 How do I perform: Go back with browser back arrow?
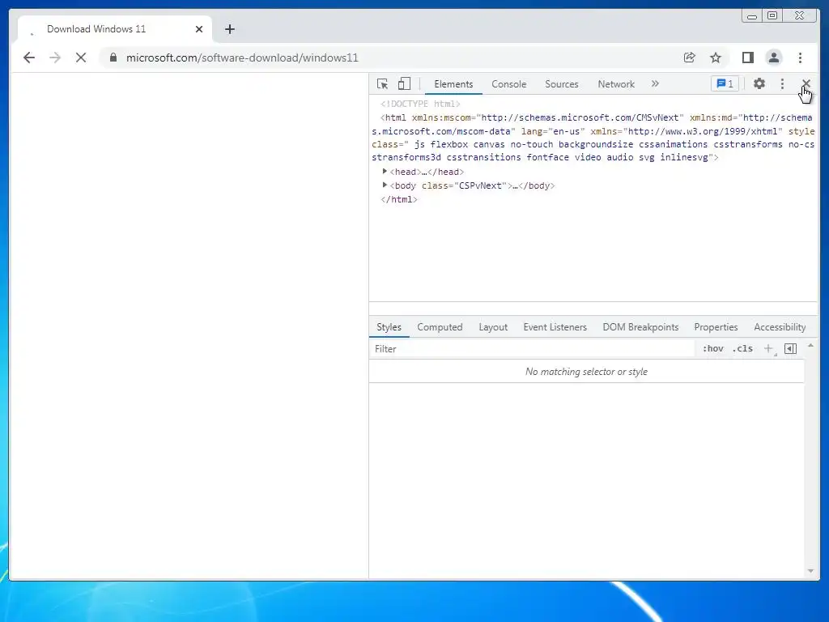click(29, 58)
